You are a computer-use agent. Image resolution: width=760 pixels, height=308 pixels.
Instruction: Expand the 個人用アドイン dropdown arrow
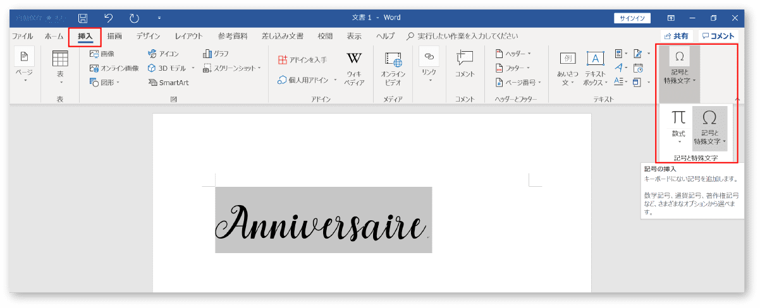pos(335,80)
